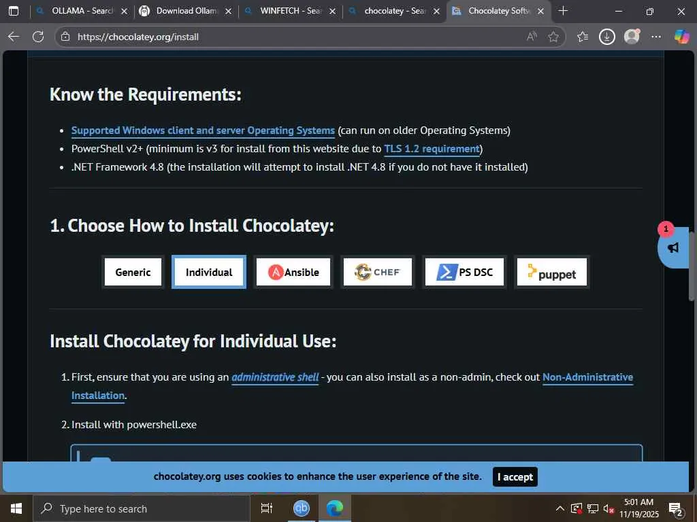Click the muted volume tray icon
This screenshot has height=522, width=697.
coord(609,508)
